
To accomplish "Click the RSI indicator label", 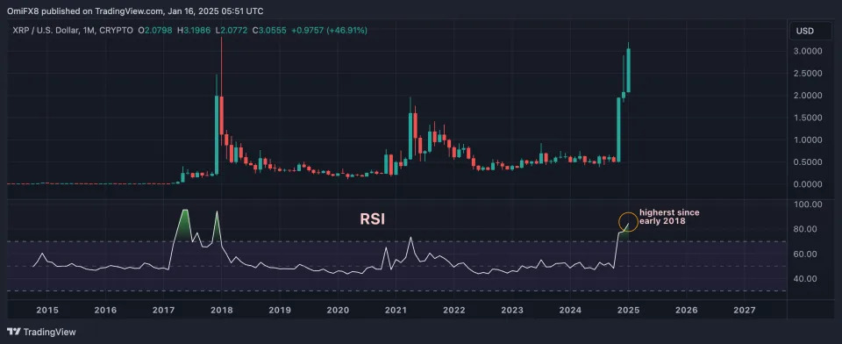I will coord(372,219).
